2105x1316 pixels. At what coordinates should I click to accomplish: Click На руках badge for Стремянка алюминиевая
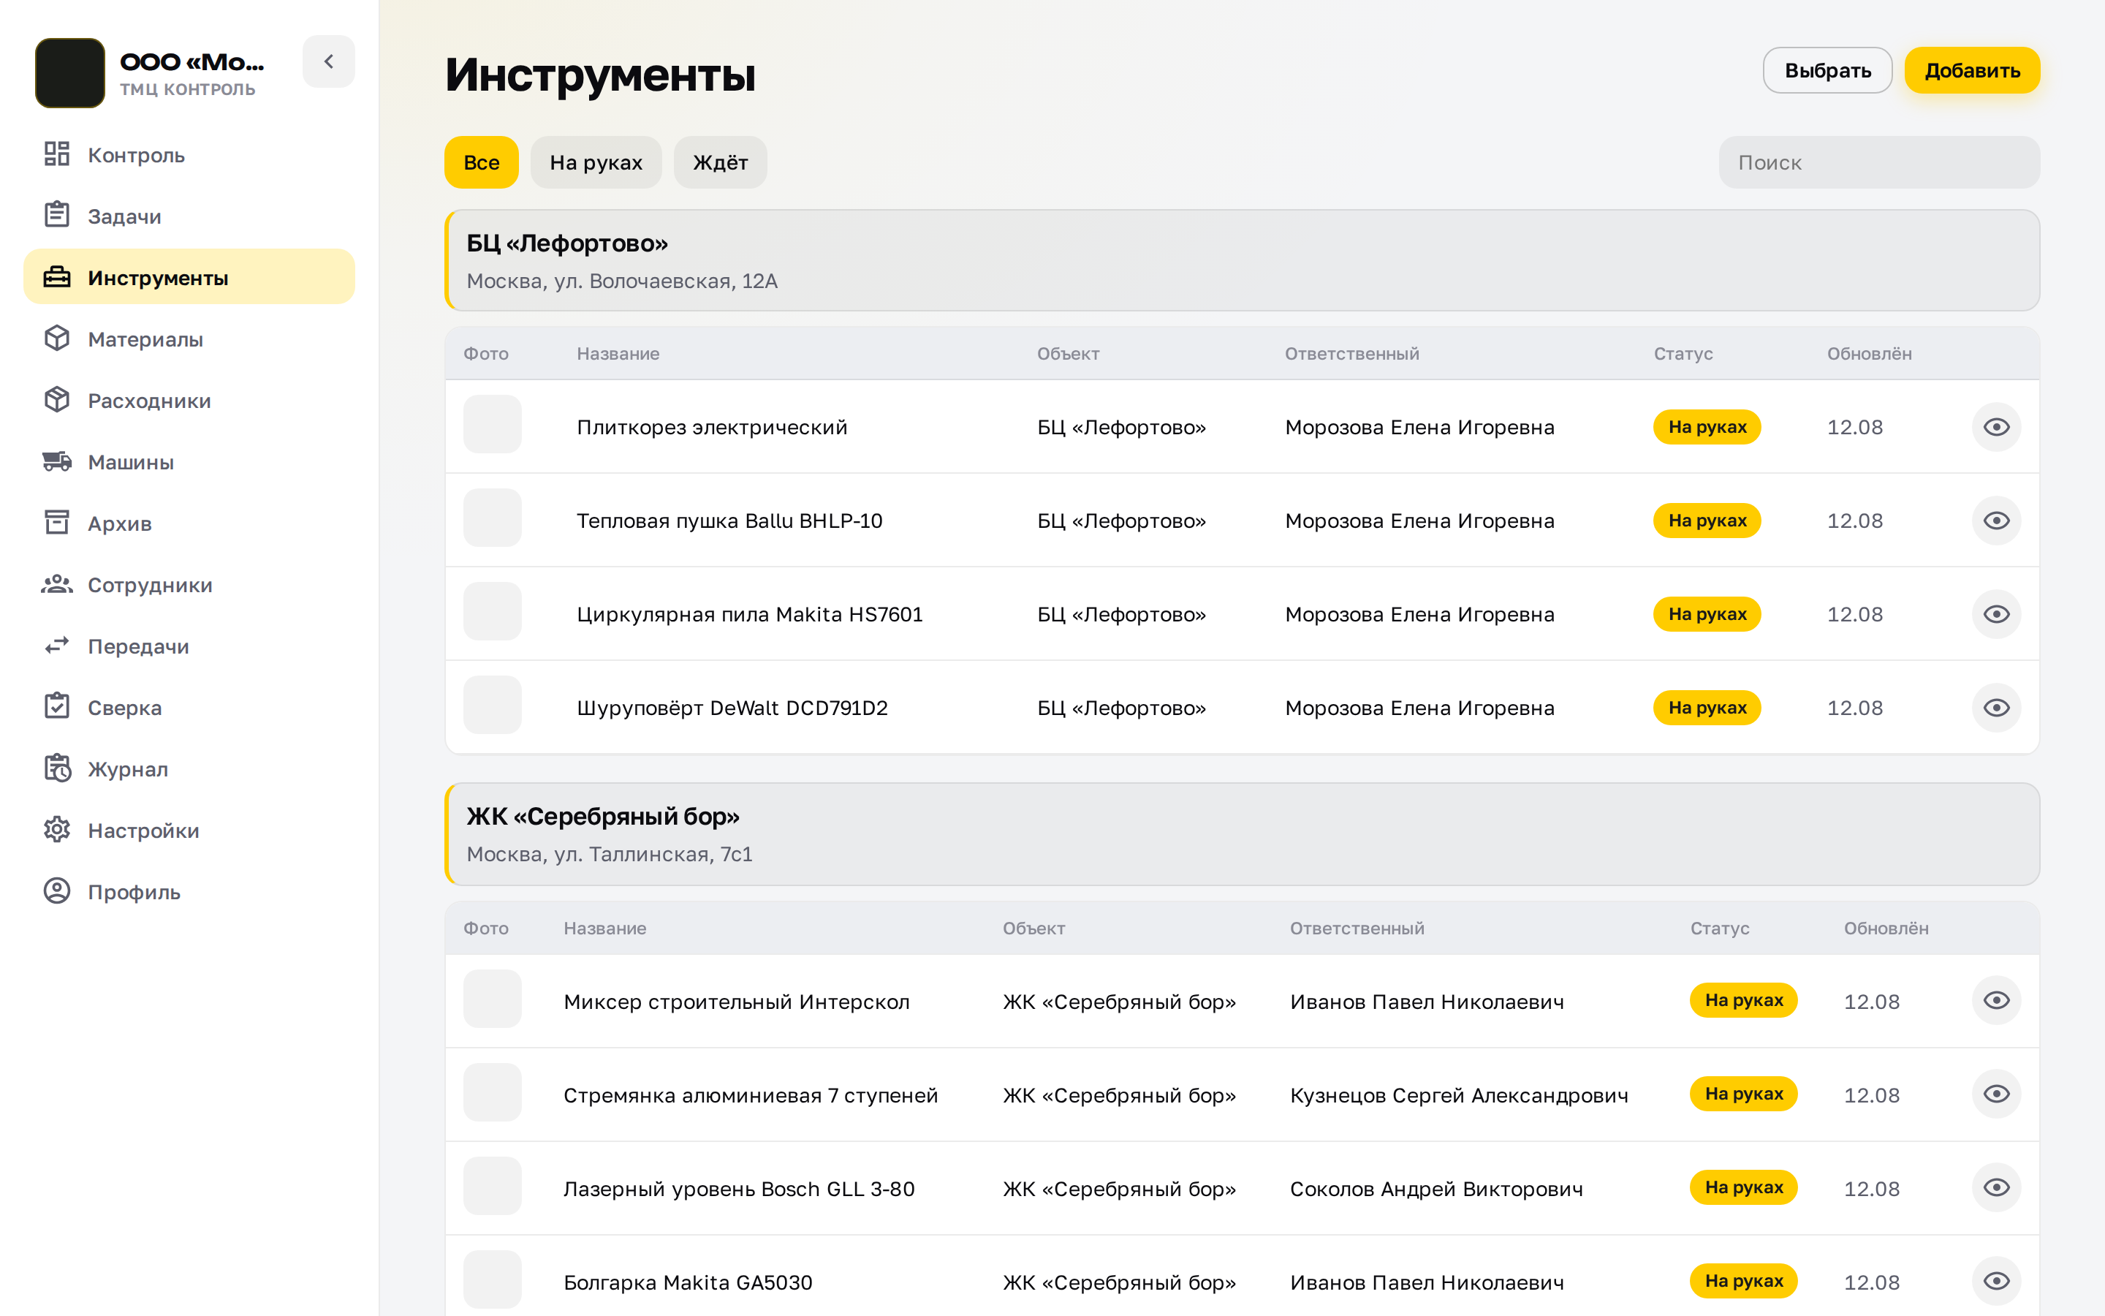coord(1743,1094)
